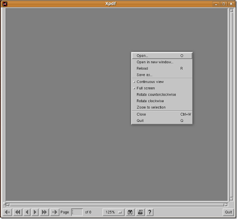Choose Zoom to selection
The image size is (237, 219).
tap(162, 107)
